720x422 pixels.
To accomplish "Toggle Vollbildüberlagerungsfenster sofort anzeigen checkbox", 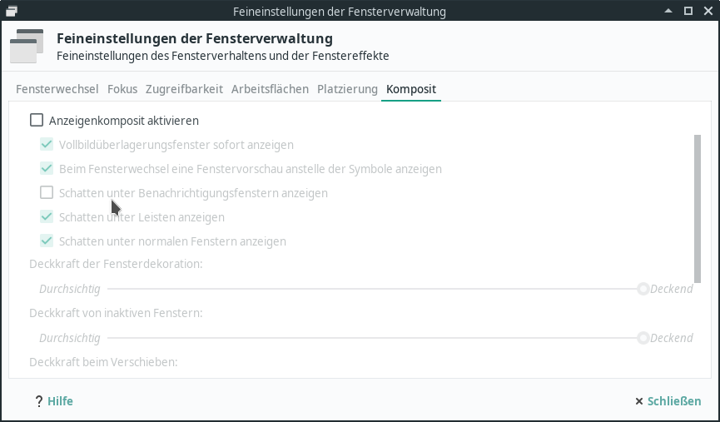I will [47, 145].
